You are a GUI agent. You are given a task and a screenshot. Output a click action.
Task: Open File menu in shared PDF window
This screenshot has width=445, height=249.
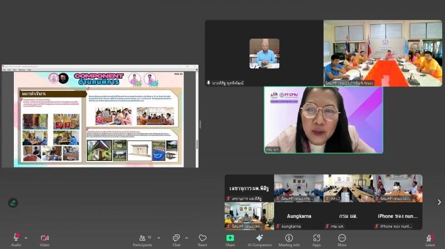(x=4, y=70)
